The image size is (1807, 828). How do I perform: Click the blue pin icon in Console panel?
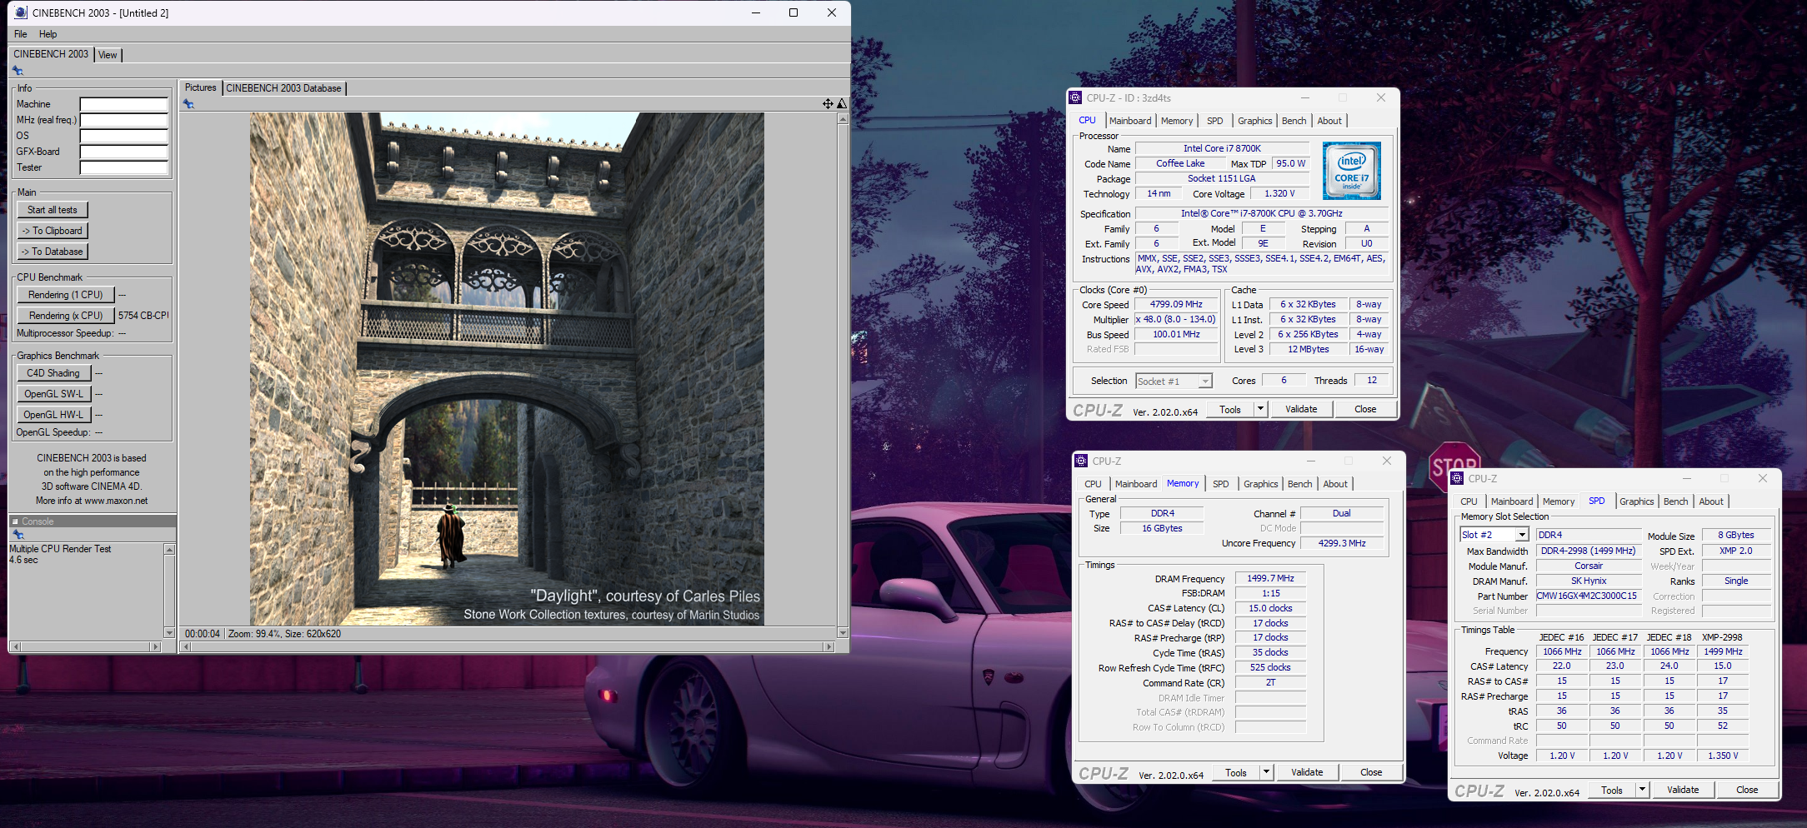[18, 534]
